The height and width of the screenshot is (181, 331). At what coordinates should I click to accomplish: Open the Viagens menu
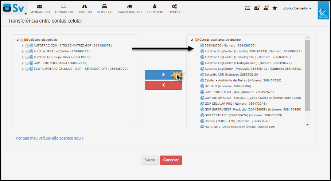(x=85, y=9)
